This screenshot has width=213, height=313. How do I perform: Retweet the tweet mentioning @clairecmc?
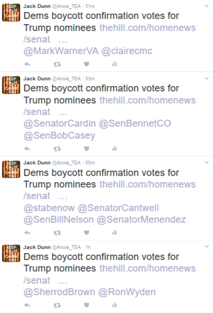click(57, 64)
